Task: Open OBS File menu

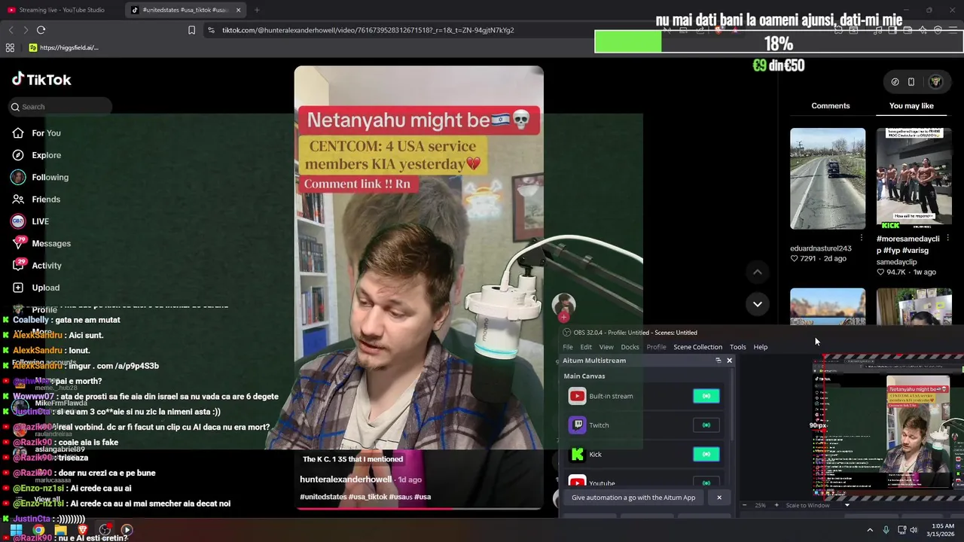Action: pyautogui.click(x=568, y=347)
